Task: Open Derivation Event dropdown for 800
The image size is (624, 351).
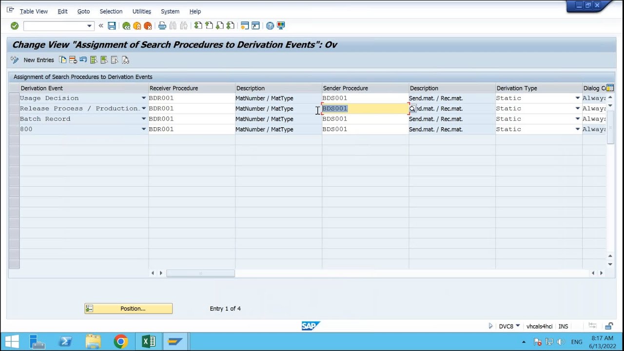Action: [144, 129]
